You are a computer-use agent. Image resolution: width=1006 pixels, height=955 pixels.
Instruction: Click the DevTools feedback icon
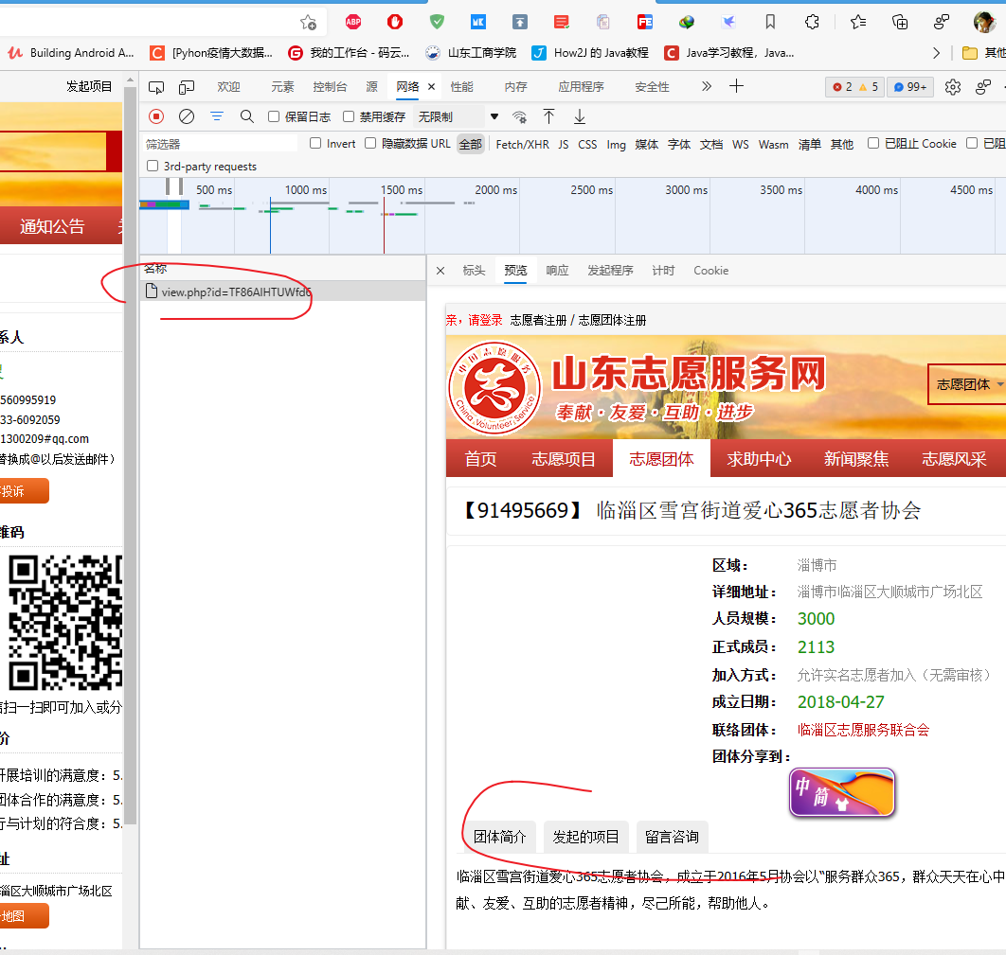coord(983,86)
